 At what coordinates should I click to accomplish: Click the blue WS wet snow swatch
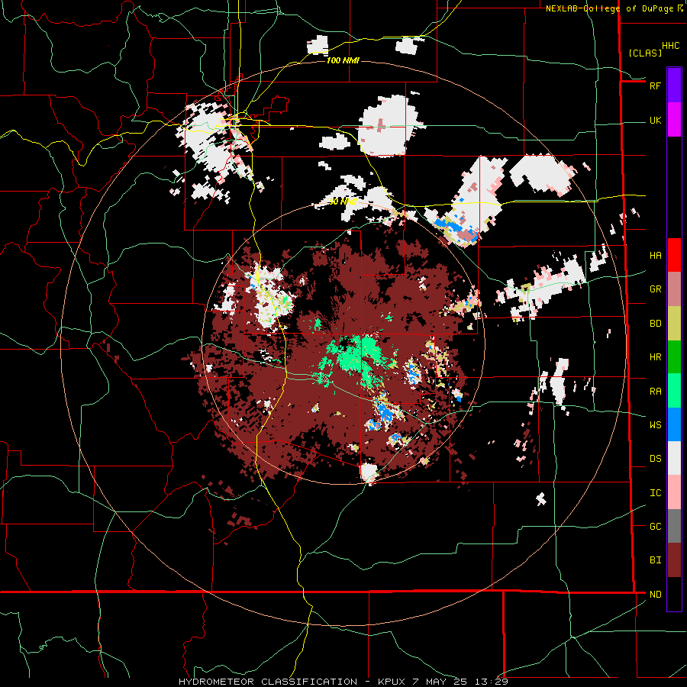(x=674, y=424)
